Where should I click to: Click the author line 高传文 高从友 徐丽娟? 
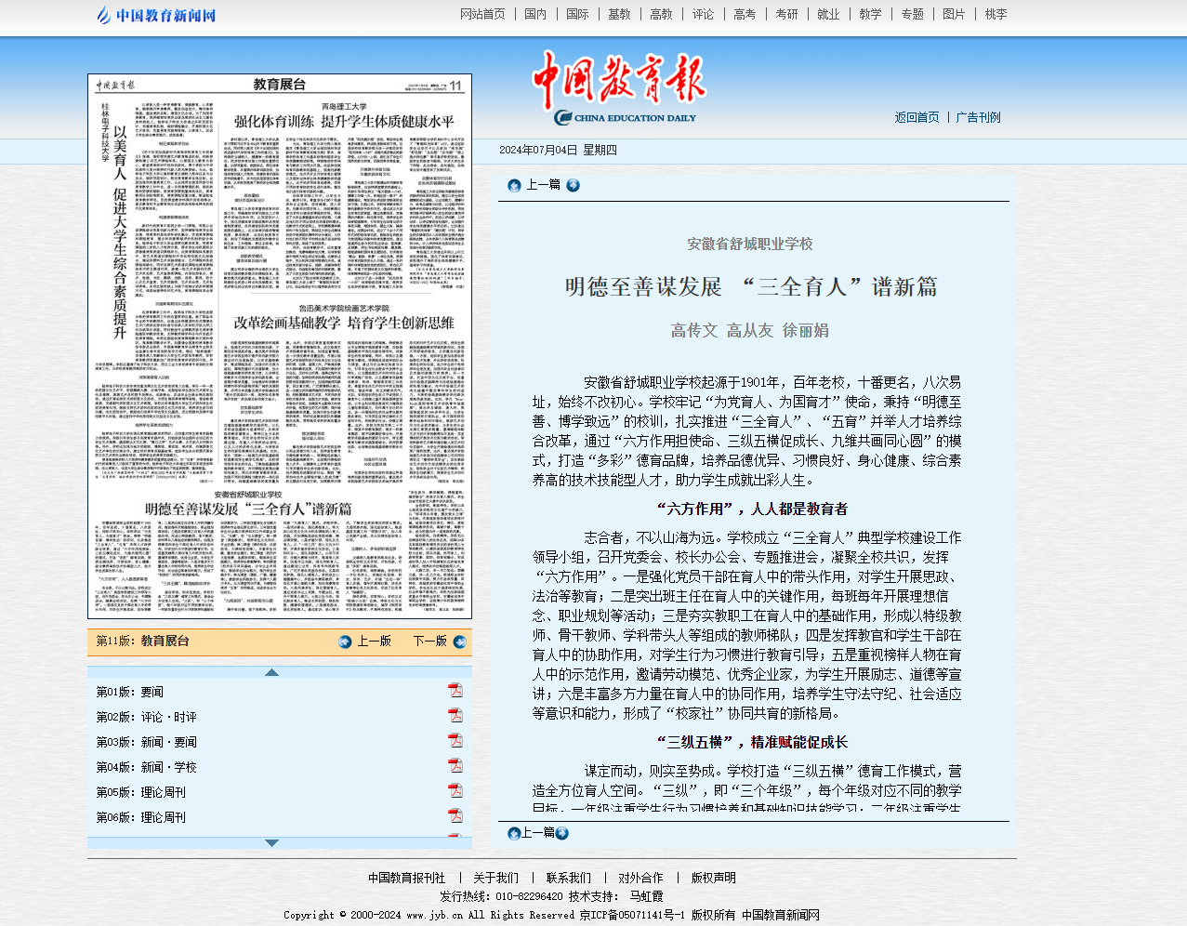tap(750, 330)
